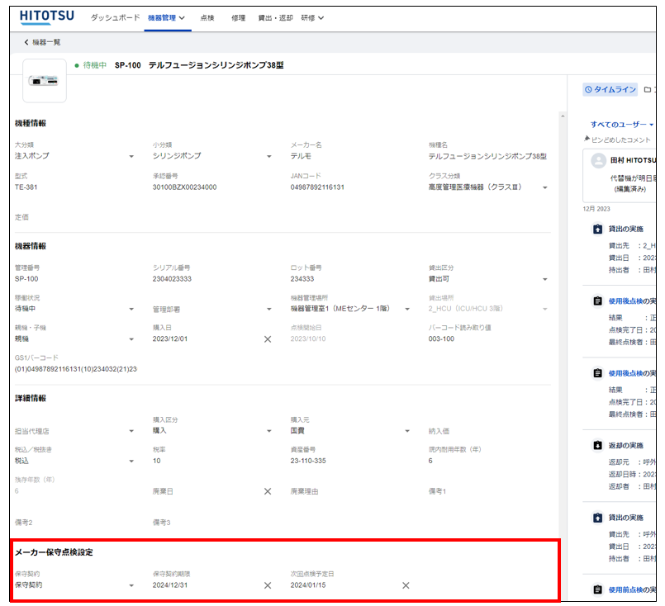Image resolution: width=665 pixels, height=606 pixels.
Task: Open the 購入元 dropdown showing 国費
Action: (350, 430)
